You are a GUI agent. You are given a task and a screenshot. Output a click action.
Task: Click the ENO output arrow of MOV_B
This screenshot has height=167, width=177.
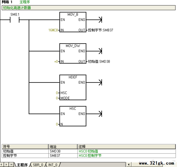click(100, 20)
